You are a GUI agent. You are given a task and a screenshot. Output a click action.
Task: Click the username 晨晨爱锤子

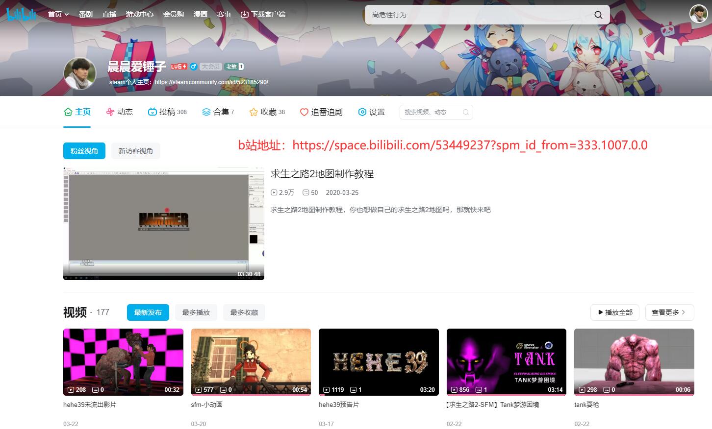point(137,67)
